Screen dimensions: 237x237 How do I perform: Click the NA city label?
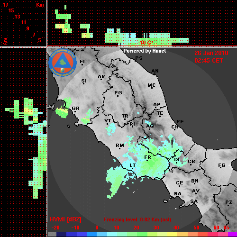178,193
